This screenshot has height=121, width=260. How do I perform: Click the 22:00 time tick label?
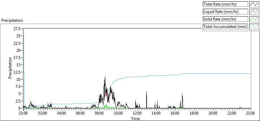(232, 114)
